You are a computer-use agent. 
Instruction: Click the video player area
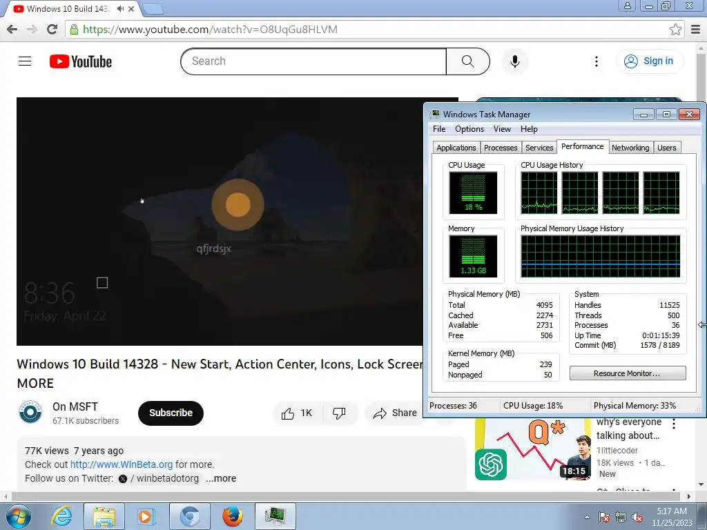(x=220, y=222)
